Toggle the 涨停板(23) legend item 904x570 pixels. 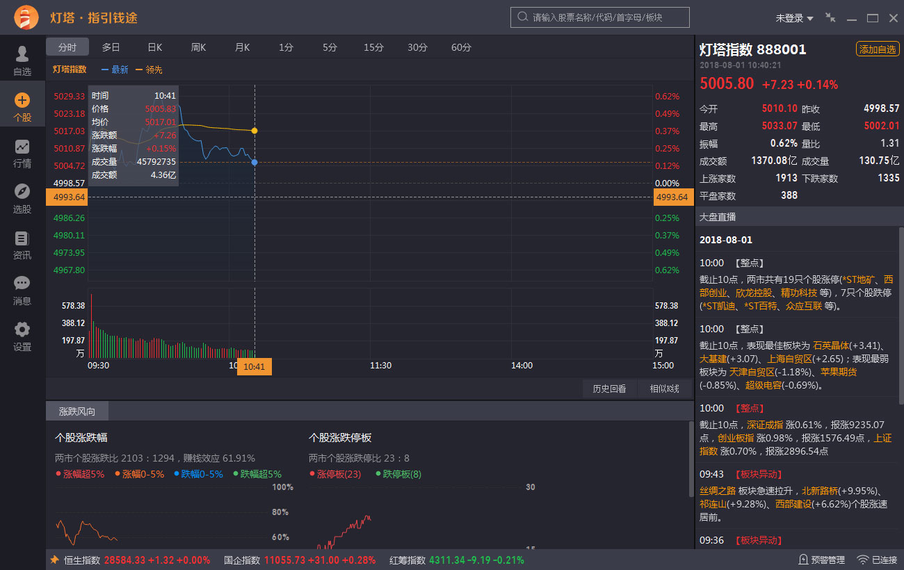(x=337, y=473)
